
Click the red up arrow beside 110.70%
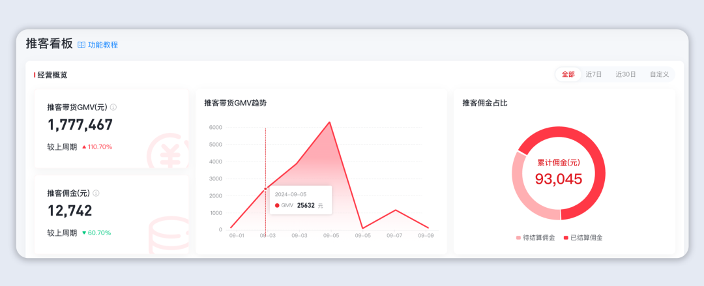click(84, 147)
